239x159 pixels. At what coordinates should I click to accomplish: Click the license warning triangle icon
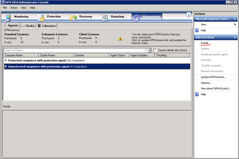(120, 39)
